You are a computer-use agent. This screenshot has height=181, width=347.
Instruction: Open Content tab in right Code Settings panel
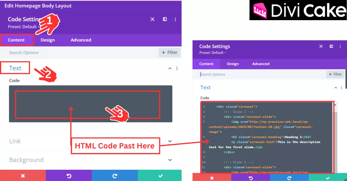pos(206,64)
